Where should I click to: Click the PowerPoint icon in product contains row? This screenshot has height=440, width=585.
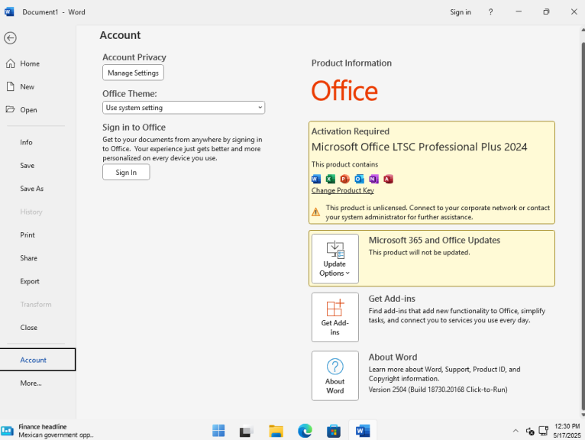(344, 180)
